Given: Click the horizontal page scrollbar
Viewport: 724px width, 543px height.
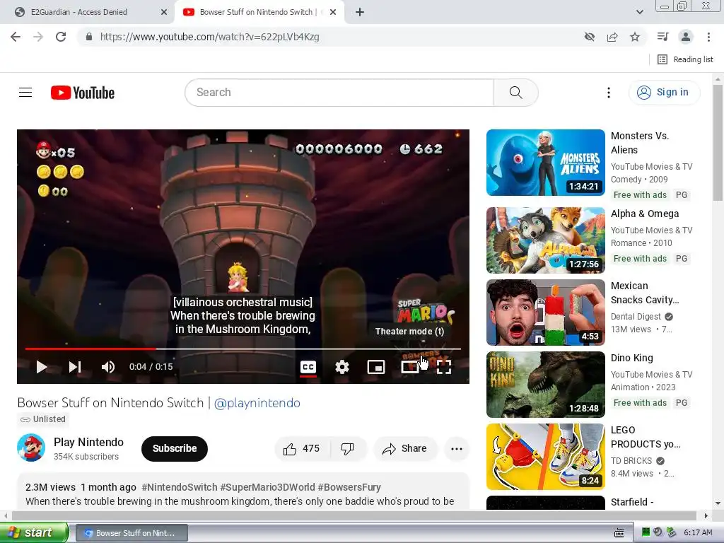Looking at the screenshot, I should tap(355, 515).
